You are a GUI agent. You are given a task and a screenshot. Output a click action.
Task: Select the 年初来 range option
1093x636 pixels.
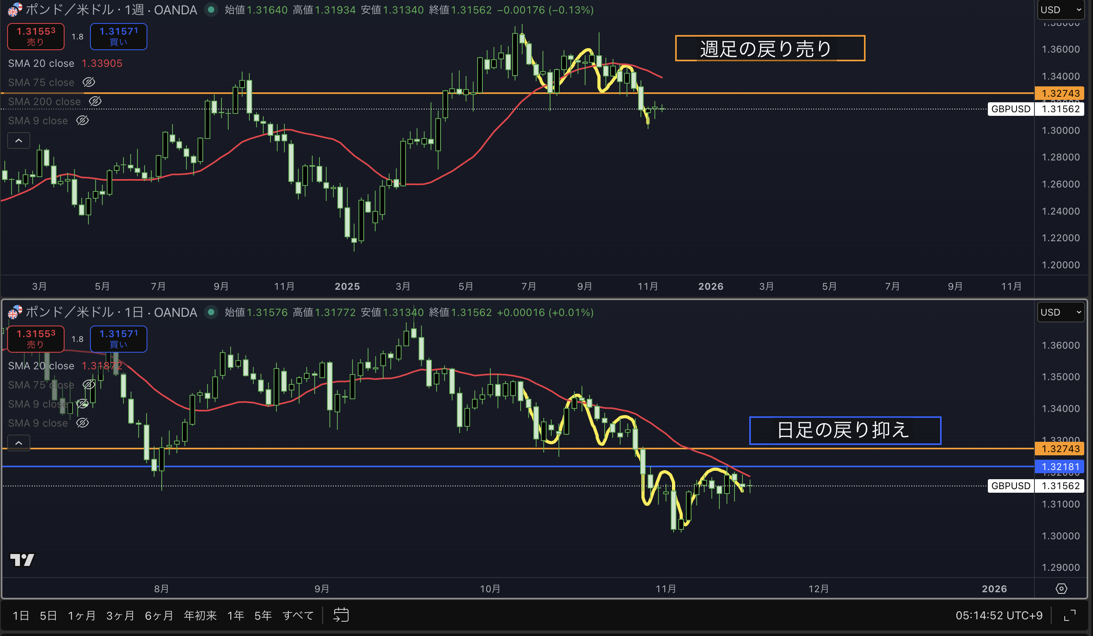[200, 615]
